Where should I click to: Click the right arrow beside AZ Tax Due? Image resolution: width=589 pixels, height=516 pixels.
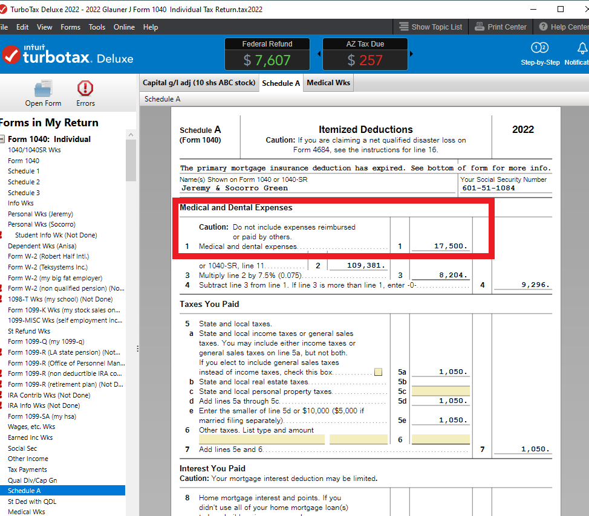click(411, 54)
